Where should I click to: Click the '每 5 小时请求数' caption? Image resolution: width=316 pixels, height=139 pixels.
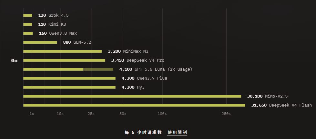pos(143,132)
